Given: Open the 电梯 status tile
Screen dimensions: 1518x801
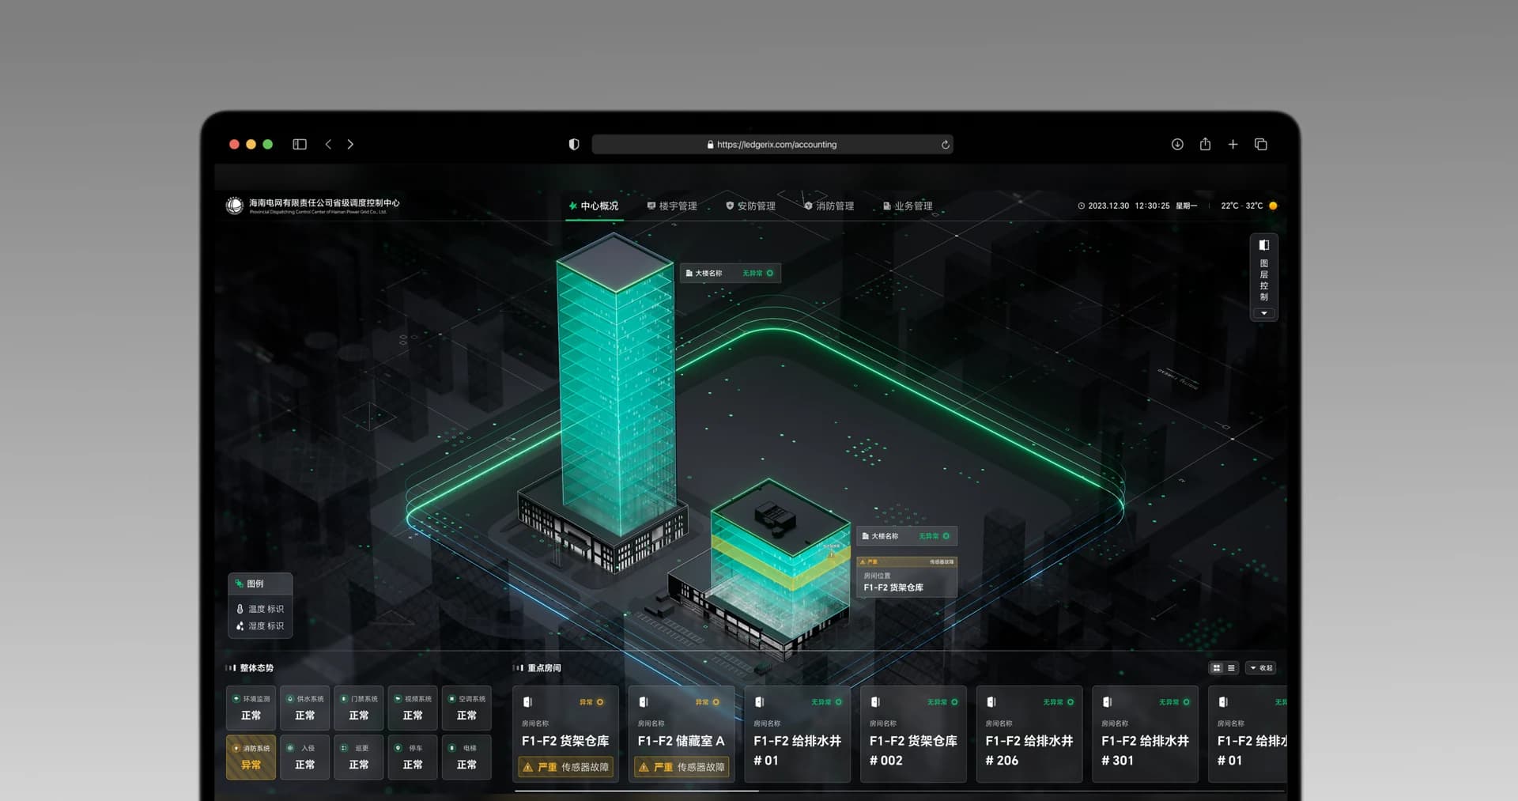Looking at the screenshot, I should (x=466, y=757).
